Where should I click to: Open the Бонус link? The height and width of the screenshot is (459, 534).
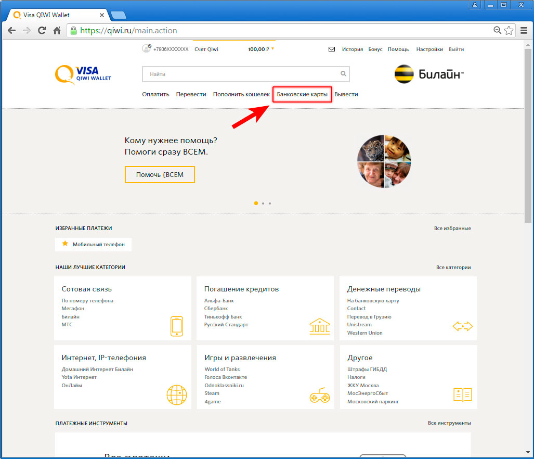coord(375,49)
